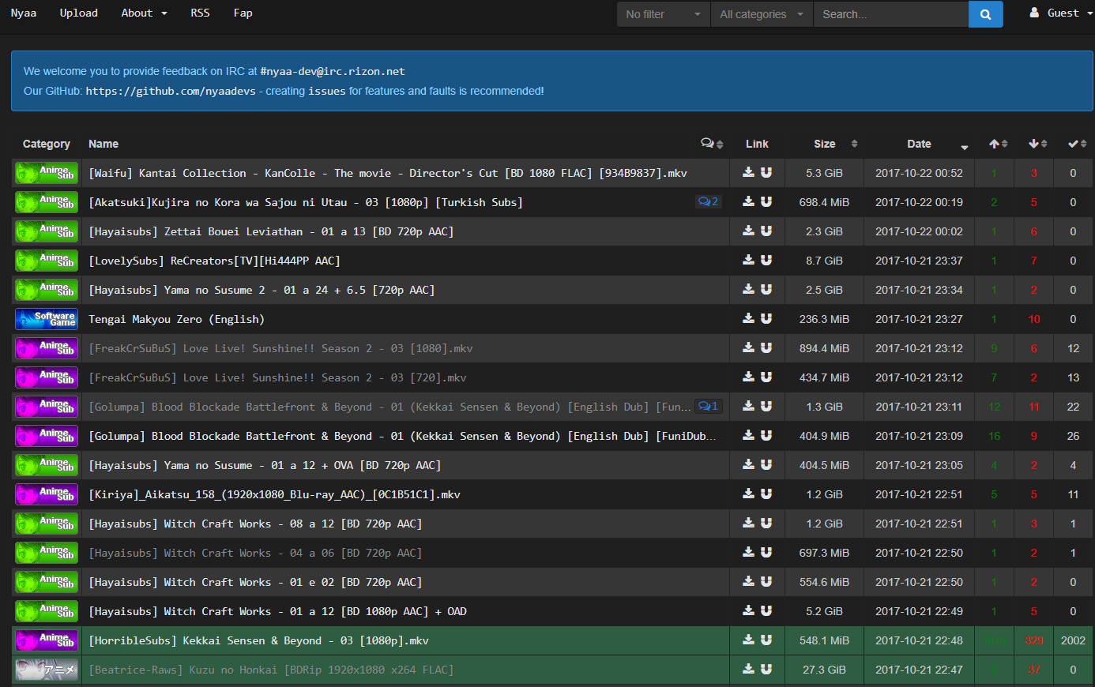Select the Anime Sub category icon for ReCreators

pyautogui.click(x=46, y=261)
